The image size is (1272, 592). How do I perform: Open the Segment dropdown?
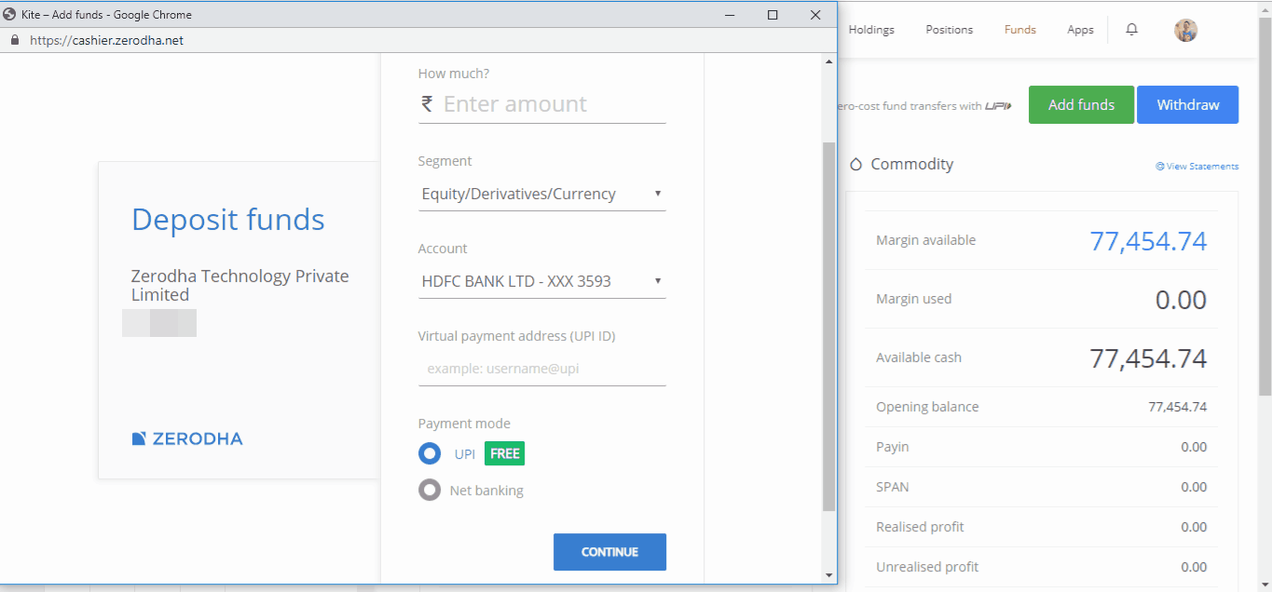[542, 194]
